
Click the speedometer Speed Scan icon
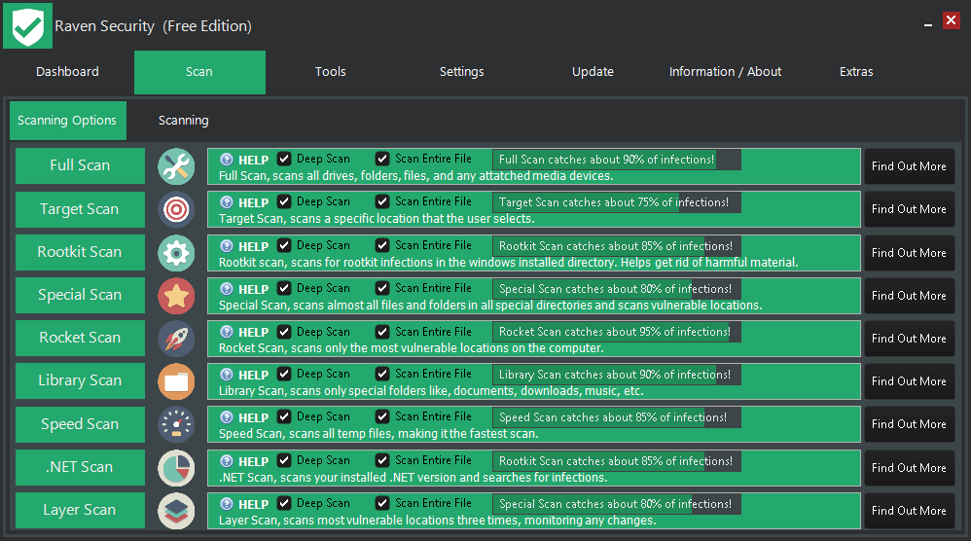(176, 424)
